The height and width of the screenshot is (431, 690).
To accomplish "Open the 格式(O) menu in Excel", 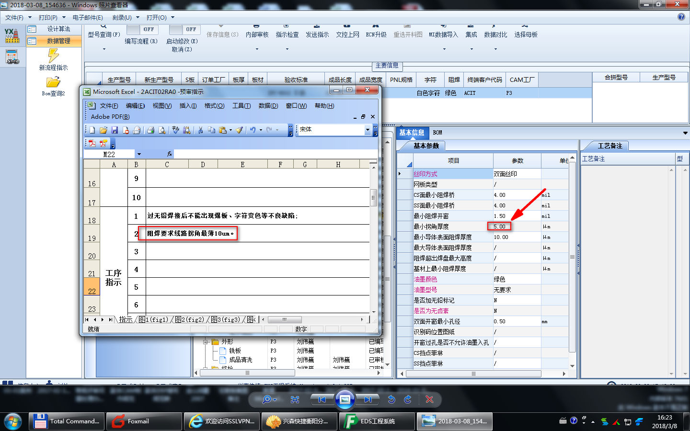I will click(214, 106).
